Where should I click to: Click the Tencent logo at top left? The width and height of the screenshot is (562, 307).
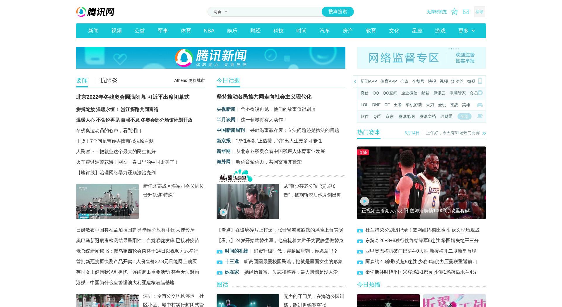pos(95,12)
